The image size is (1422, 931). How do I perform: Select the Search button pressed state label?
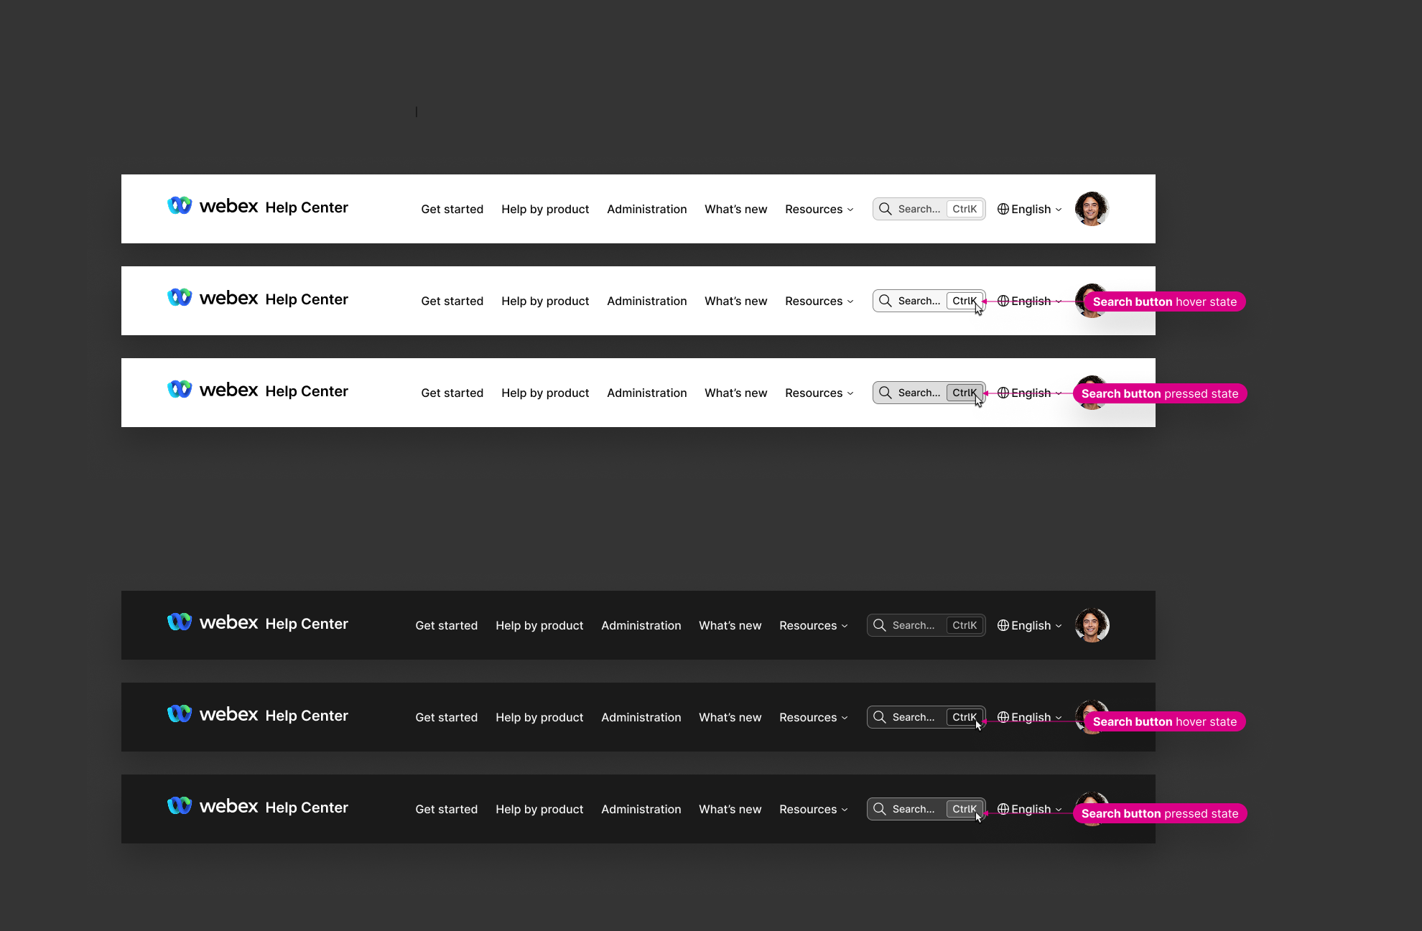(1159, 393)
